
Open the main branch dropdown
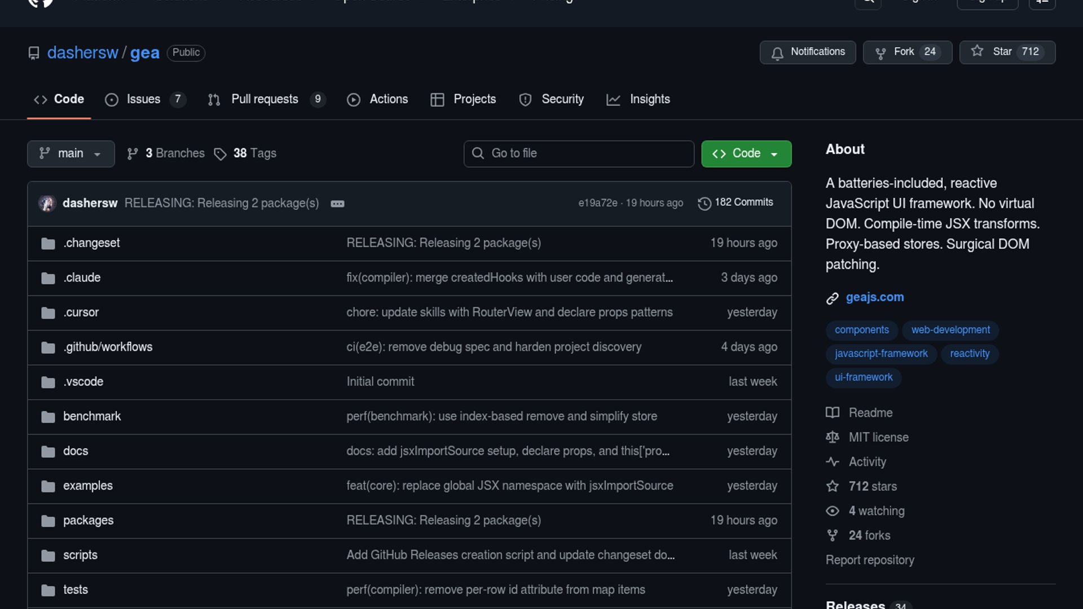point(71,153)
